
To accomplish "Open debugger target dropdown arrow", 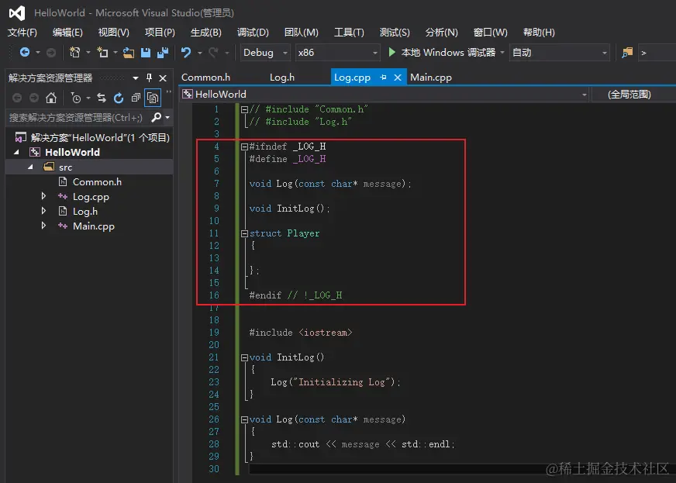I will (x=502, y=53).
